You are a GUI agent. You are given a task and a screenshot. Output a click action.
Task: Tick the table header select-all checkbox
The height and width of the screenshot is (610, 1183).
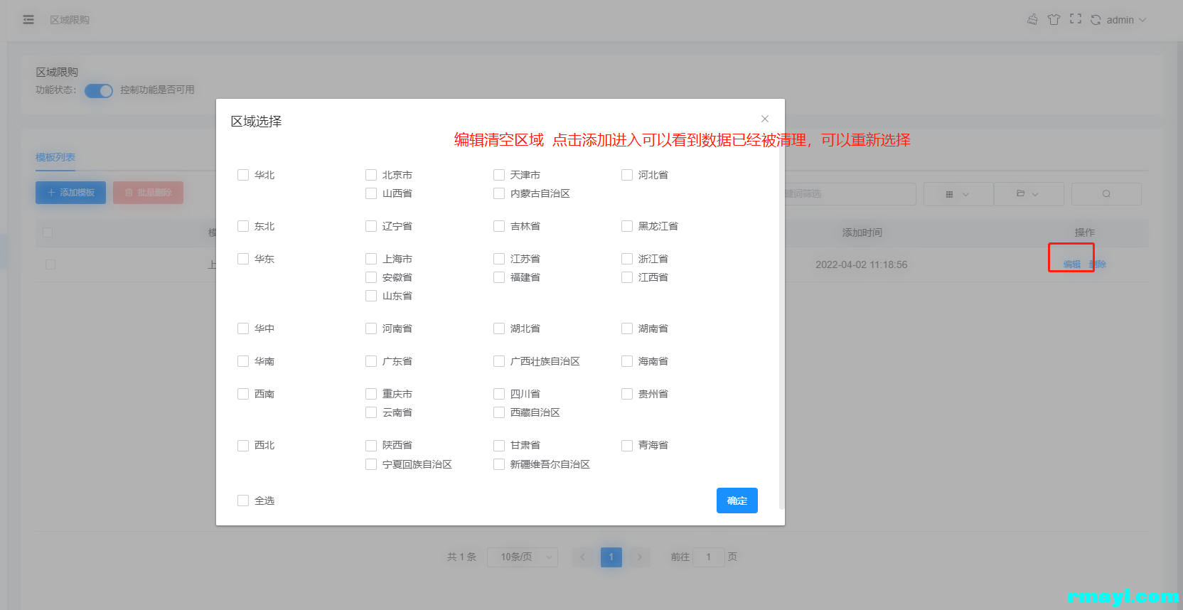[x=48, y=232]
